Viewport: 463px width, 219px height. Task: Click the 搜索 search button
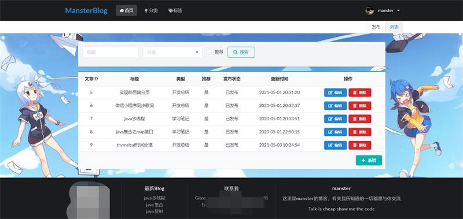pos(241,52)
